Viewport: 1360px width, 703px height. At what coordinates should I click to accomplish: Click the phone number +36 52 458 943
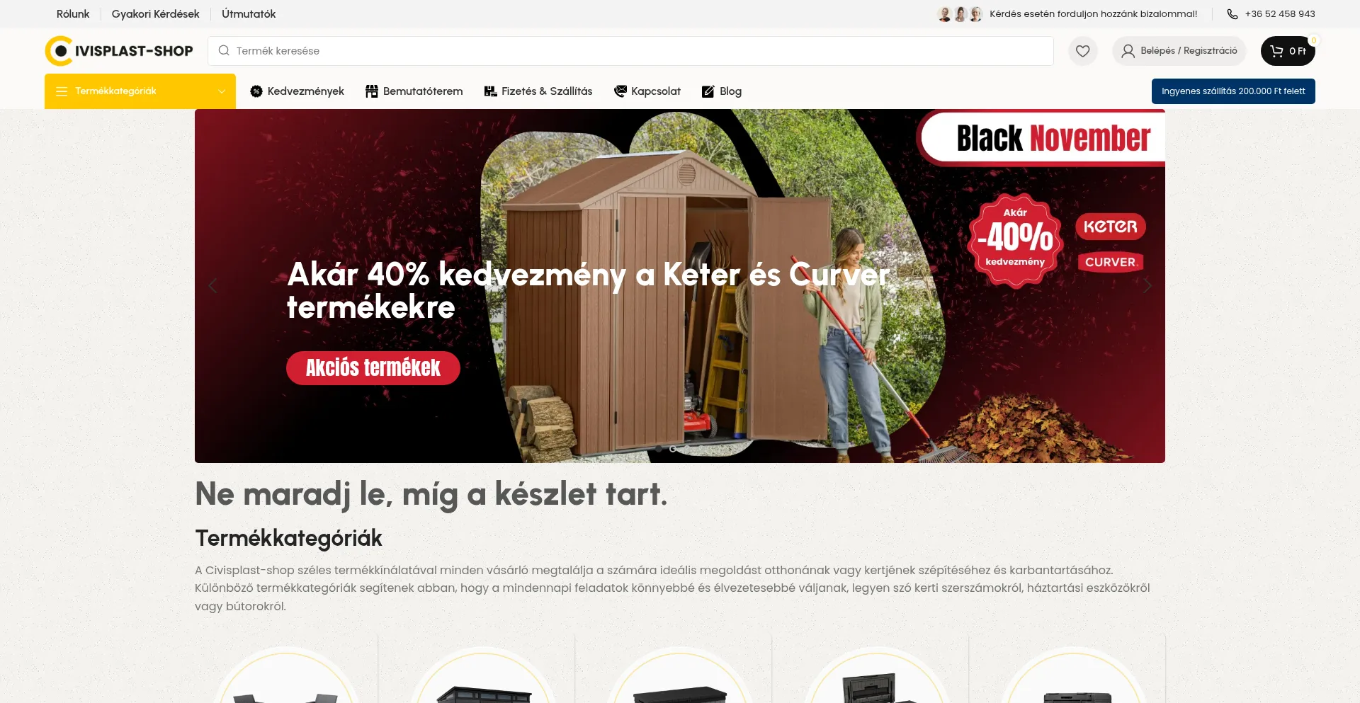click(x=1279, y=14)
